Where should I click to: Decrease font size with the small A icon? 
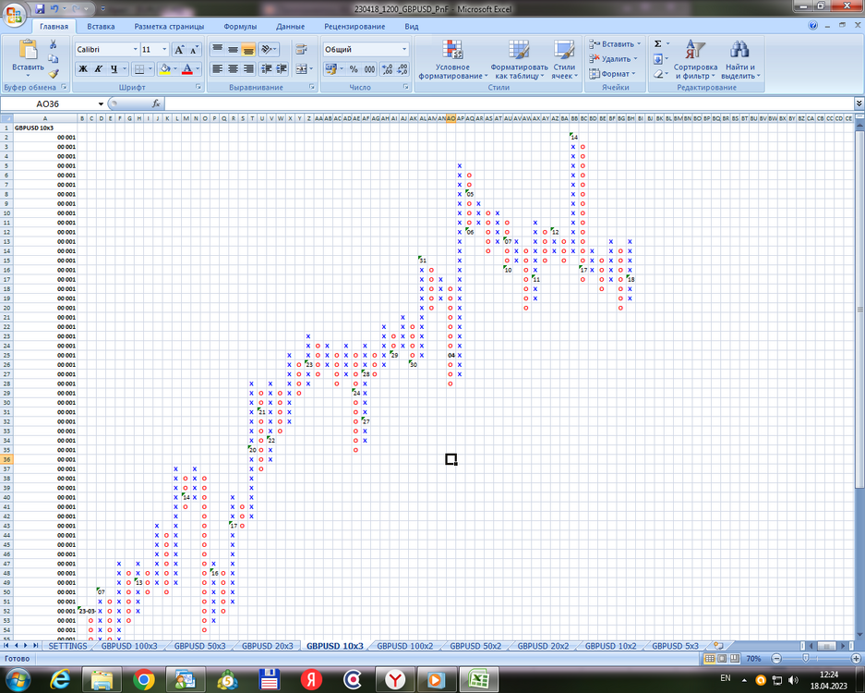(x=194, y=50)
